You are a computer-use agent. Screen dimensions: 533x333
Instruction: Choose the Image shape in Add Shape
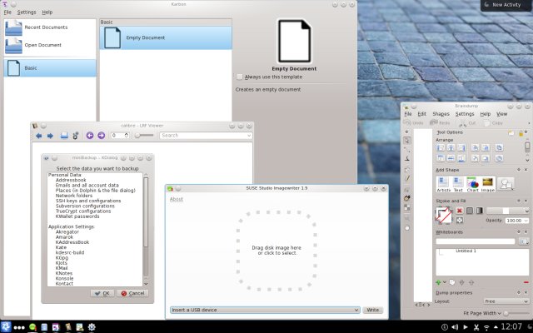coord(488,182)
